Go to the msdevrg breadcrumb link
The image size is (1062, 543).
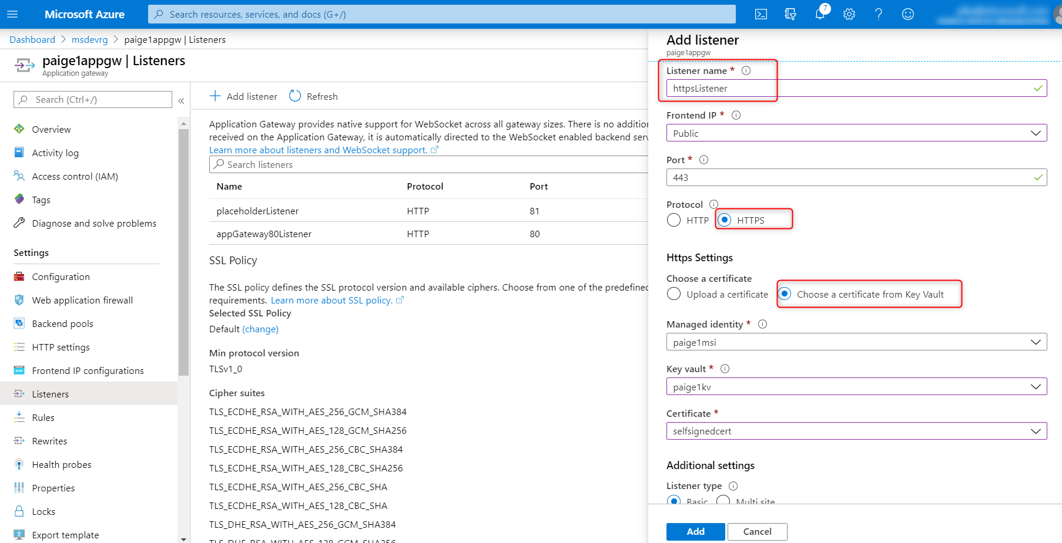(x=89, y=39)
